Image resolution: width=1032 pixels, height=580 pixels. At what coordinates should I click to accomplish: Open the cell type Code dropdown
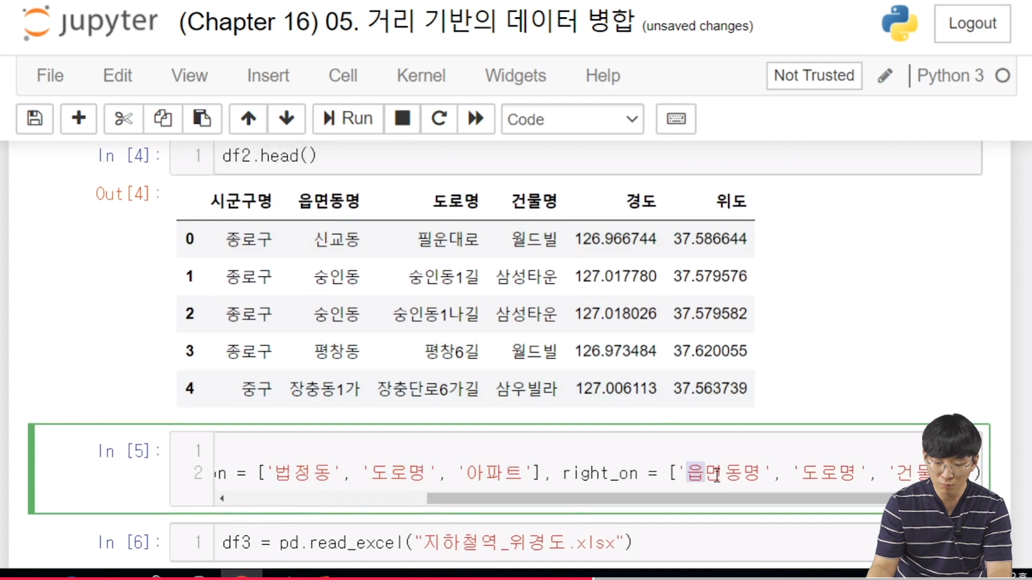572,119
